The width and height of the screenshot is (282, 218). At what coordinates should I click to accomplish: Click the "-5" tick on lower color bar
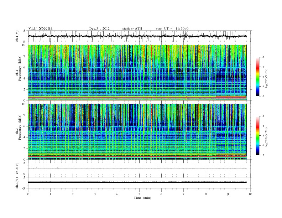263,136
